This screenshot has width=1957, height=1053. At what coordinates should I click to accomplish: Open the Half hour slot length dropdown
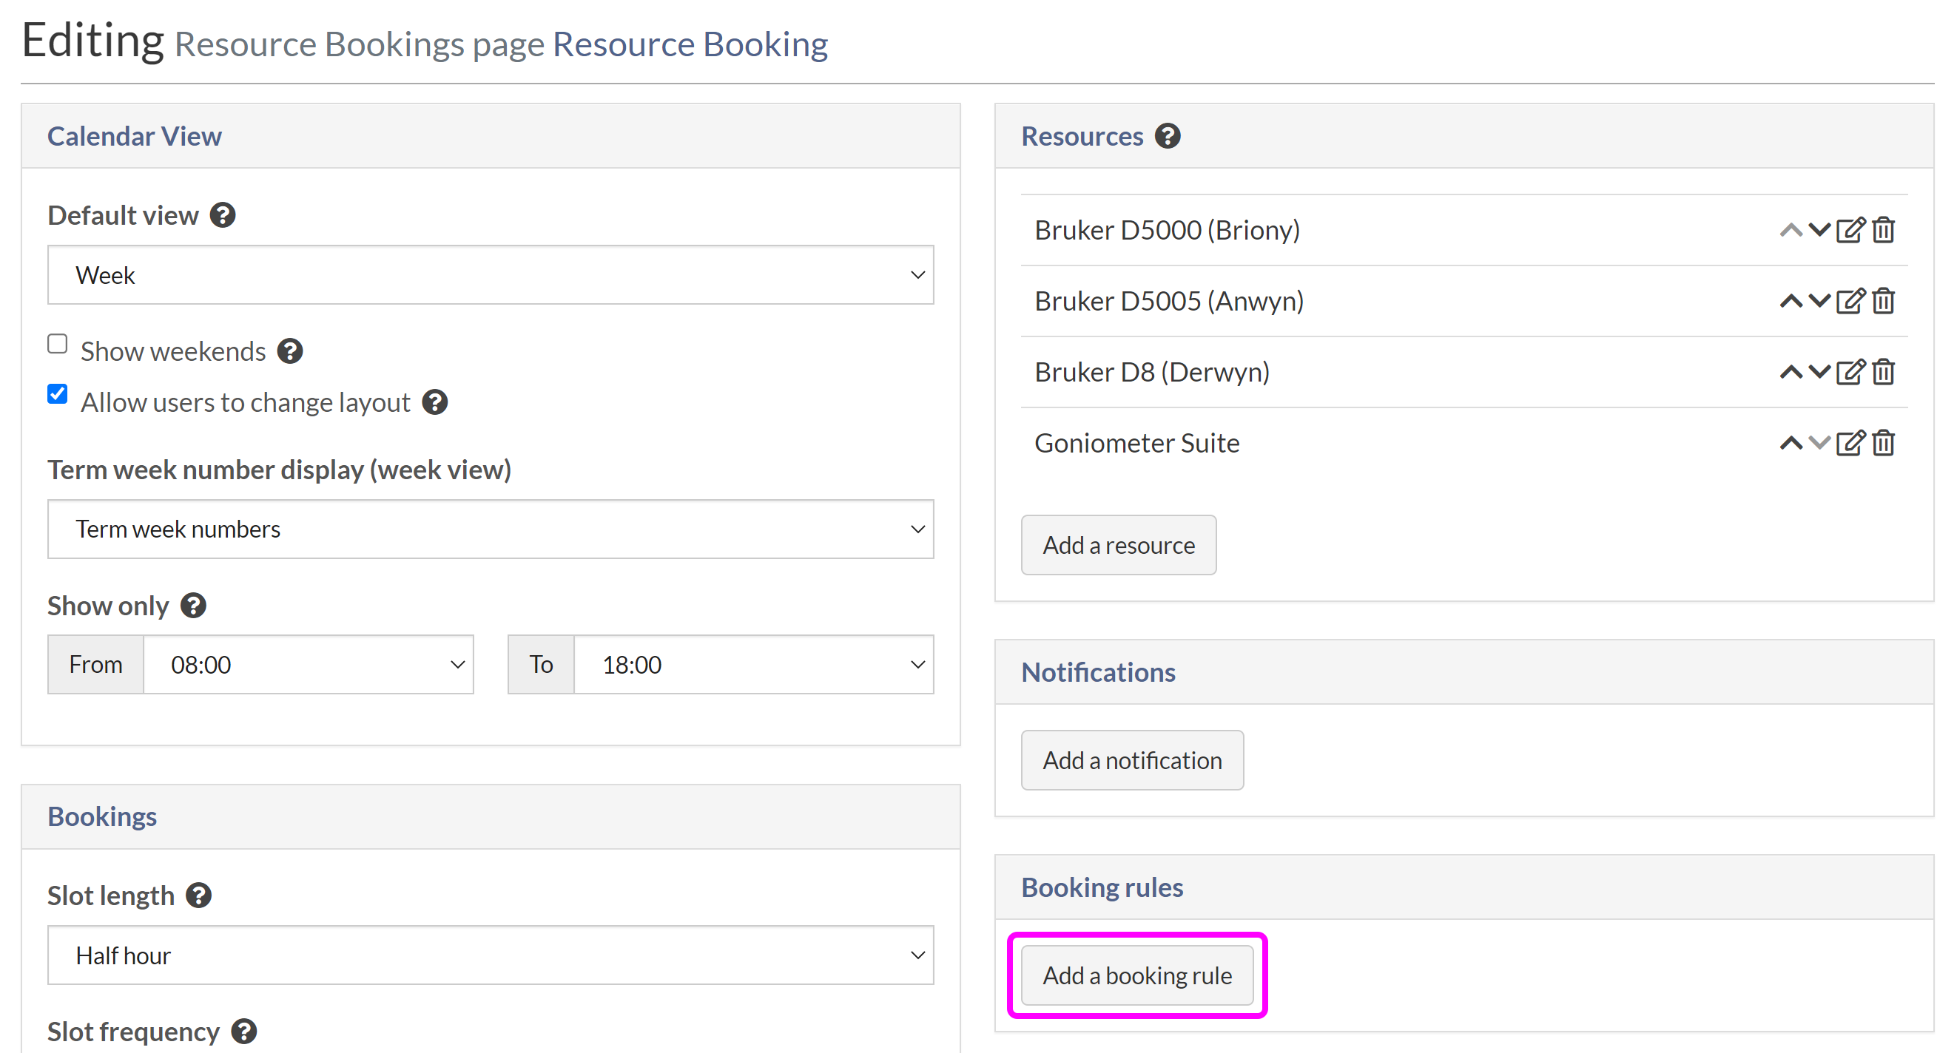point(490,955)
